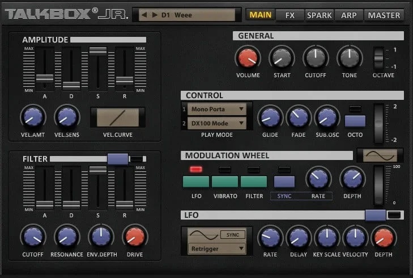Click the Amplitude Release slider
Viewport: 413px width, 278px height.
pyautogui.click(x=125, y=80)
